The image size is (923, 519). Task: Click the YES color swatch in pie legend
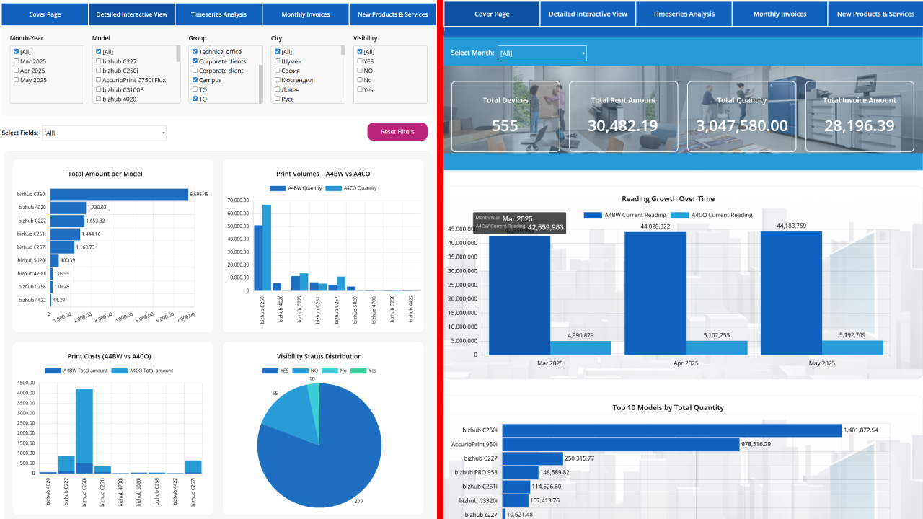[270, 371]
